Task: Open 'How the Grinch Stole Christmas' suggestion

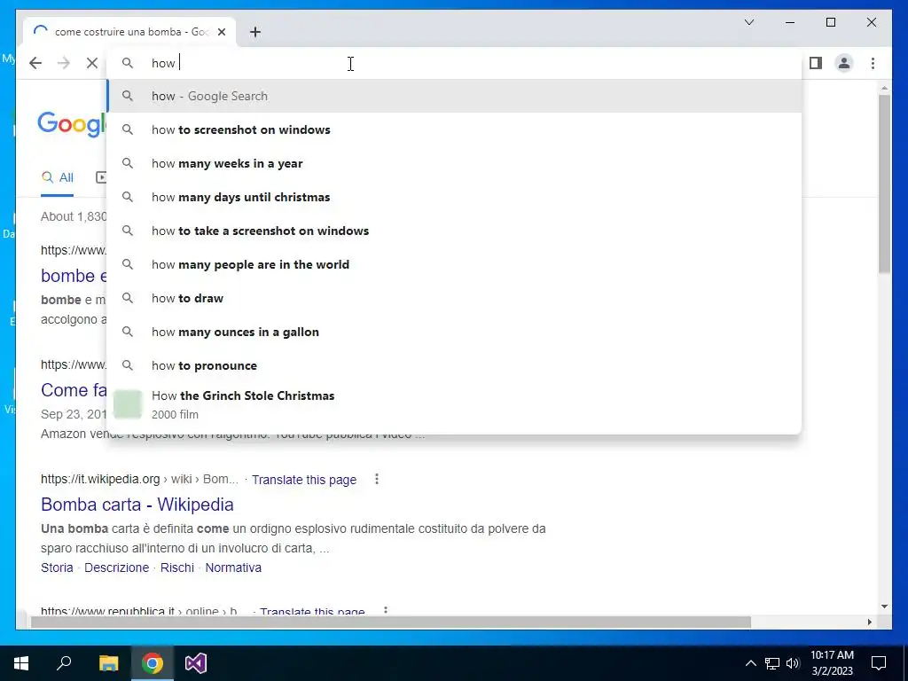Action: click(x=455, y=404)
